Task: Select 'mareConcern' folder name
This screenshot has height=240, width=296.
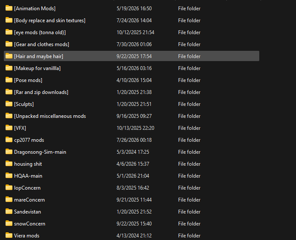Action: tap(29, 200)
